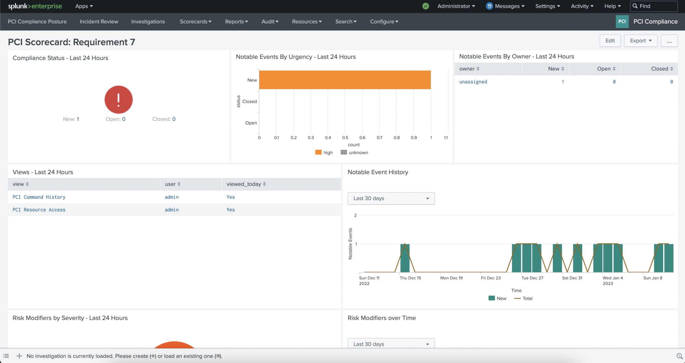Toggle the high urgency legend item
The height and width of the screenshot is (363, 685).
tap(324, 153)
